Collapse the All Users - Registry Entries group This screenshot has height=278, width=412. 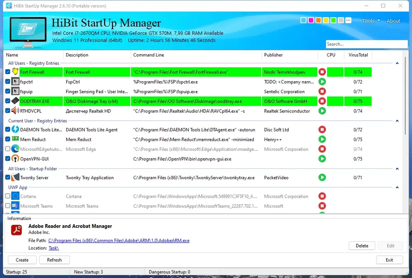[x=397, y=63]
